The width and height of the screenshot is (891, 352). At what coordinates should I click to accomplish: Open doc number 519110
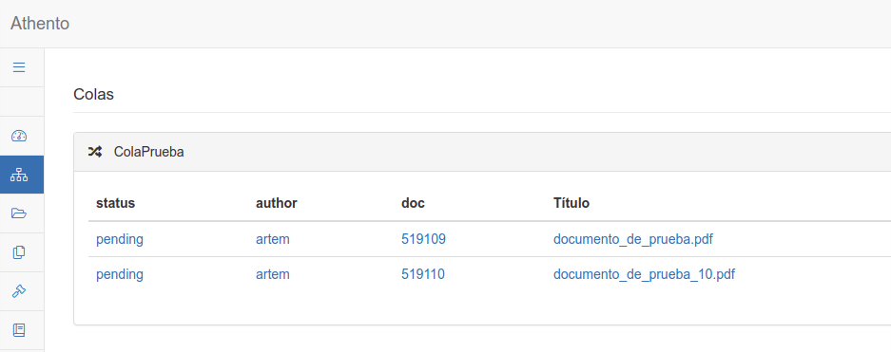point(423,274)
